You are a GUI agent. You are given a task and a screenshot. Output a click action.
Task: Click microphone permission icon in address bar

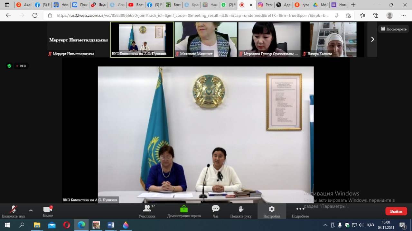point(337,15)
